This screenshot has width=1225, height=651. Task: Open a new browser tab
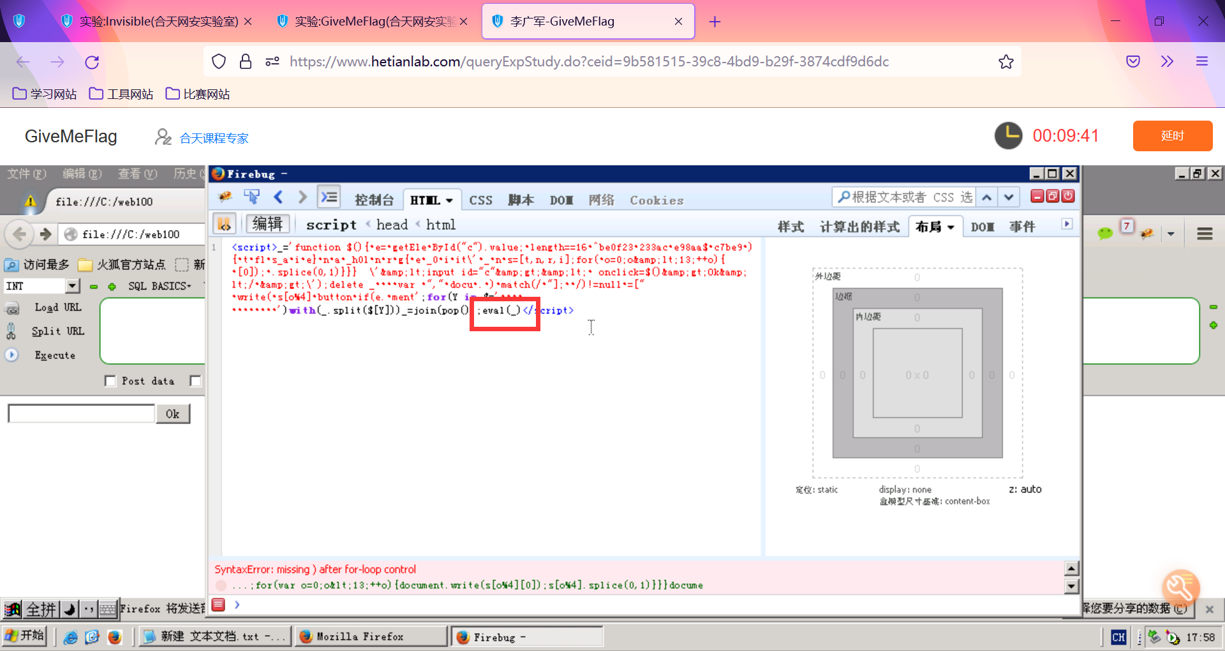[x=715, y=22]
